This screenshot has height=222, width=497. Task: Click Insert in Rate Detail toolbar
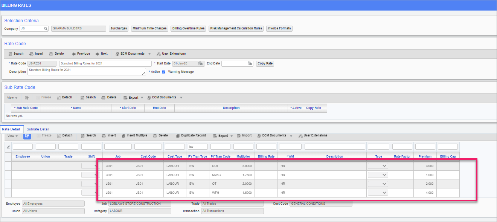(x=109, y=135)
